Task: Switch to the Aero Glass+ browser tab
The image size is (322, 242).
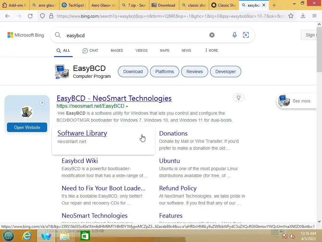Action: [104, 5]
